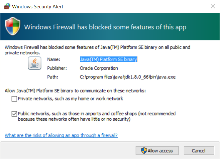Click the Private networks label text

coord(71,99)
